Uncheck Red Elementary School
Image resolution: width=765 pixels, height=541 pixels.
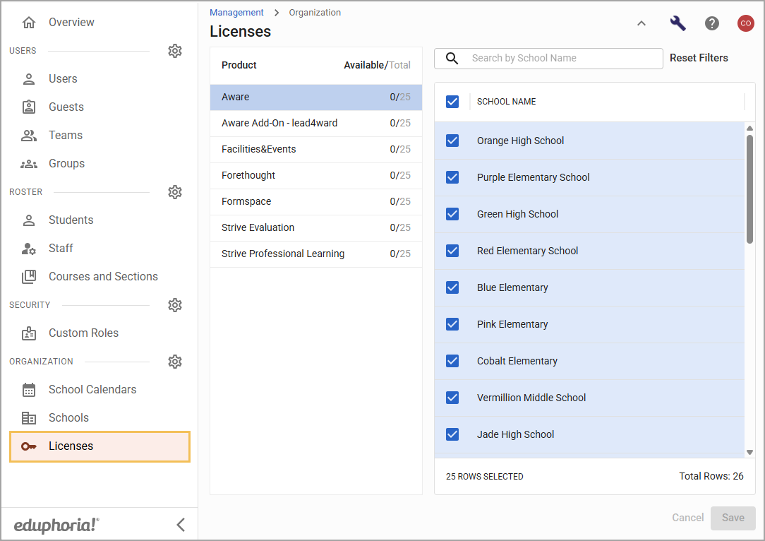(x=452, y=251)
